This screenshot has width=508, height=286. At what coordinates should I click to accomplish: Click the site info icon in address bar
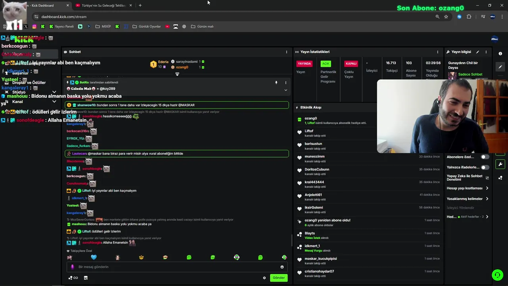[x=36, y=17]
